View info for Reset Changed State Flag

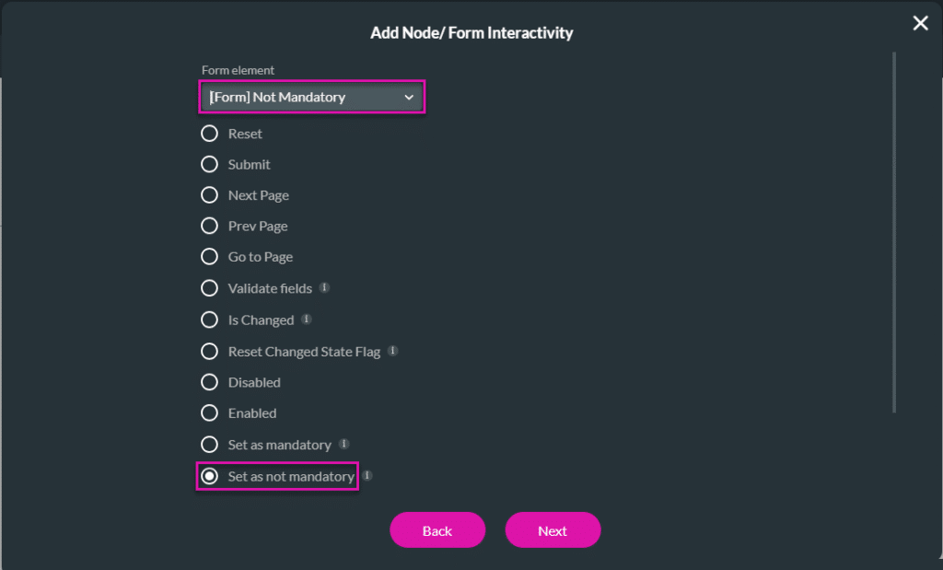[x=392, y=351]
